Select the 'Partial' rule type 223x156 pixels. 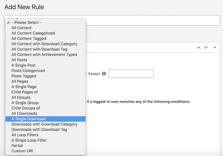click(17, 145)
